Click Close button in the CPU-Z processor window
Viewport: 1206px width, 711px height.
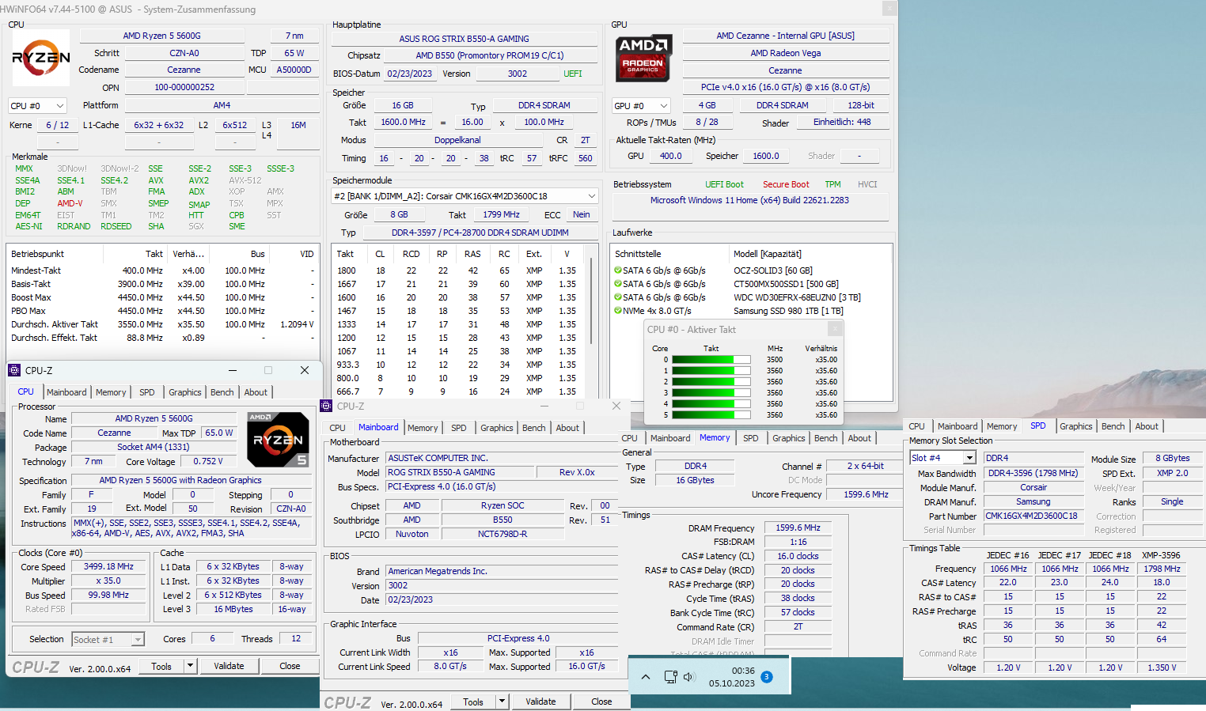point(290,666)
